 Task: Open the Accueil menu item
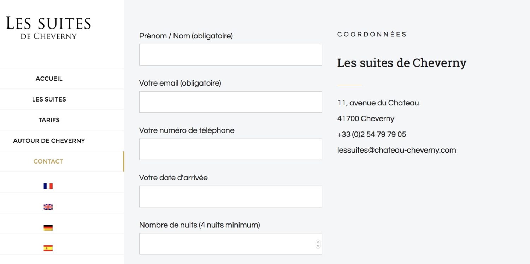(x=49, y=79)
